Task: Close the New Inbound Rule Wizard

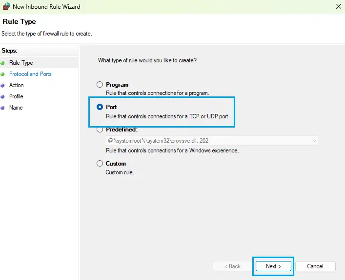Action: 339,6
